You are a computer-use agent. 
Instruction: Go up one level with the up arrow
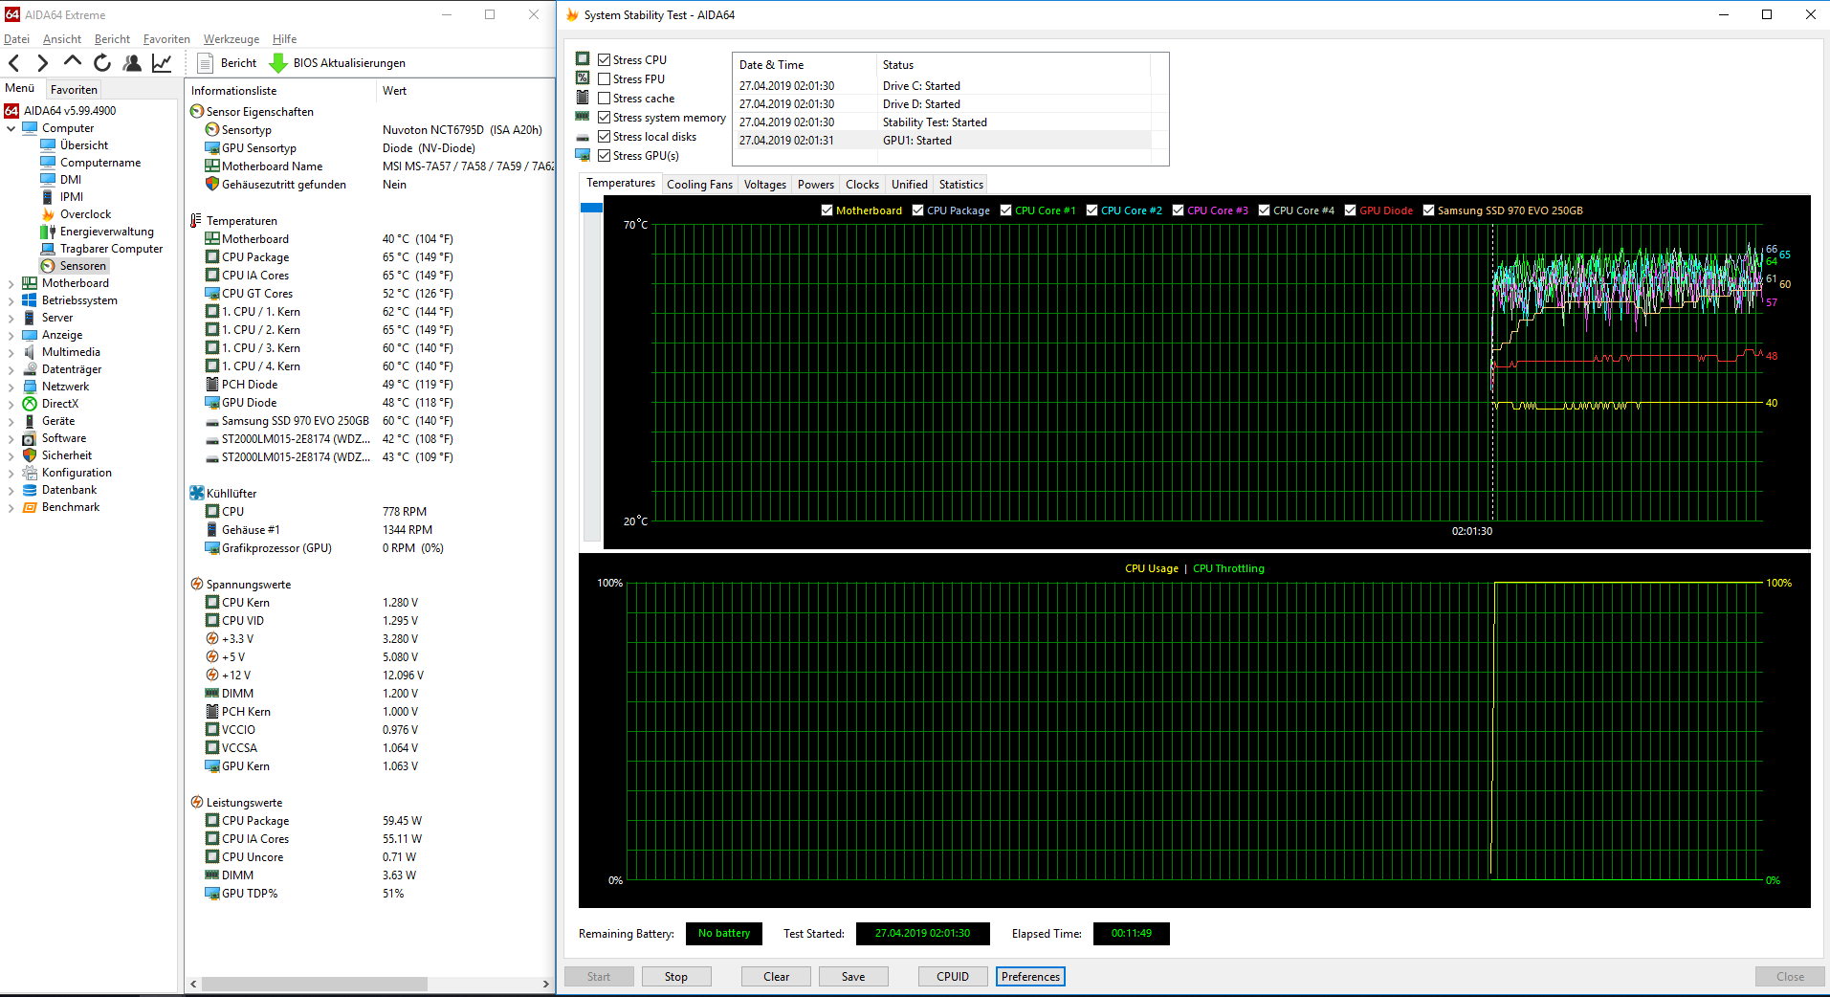pos(73,62)
